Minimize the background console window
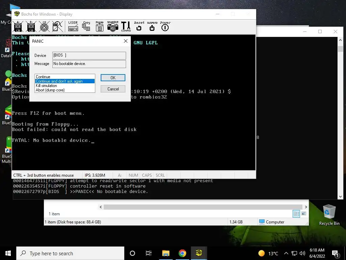The image size is (346, 260). click(x=305, y=31)
